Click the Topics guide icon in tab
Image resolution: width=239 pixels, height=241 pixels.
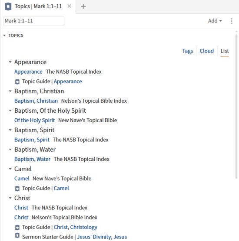tap(8, 7)
